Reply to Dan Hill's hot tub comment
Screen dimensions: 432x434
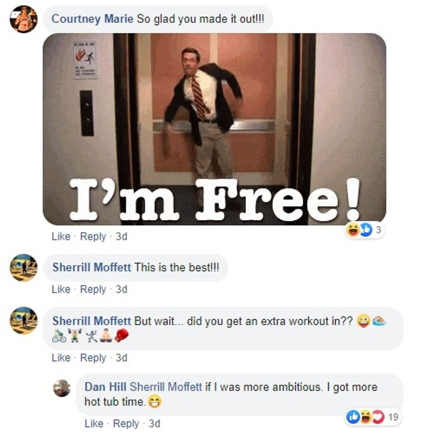coord(126,423)
